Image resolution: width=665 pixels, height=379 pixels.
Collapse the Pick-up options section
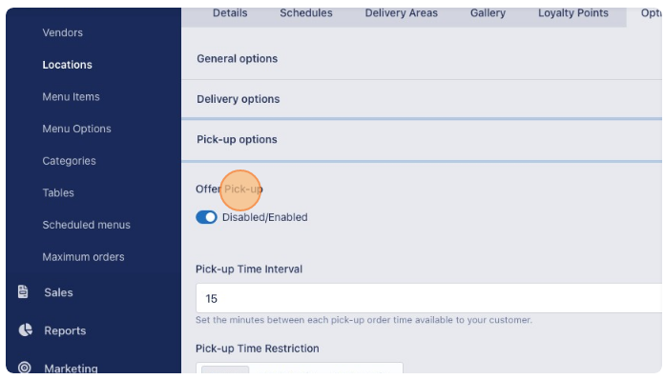(x=422, y=140)
